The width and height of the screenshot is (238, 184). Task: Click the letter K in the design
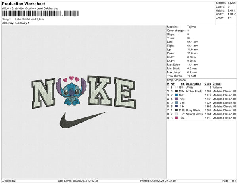click(x=100, y=91)
